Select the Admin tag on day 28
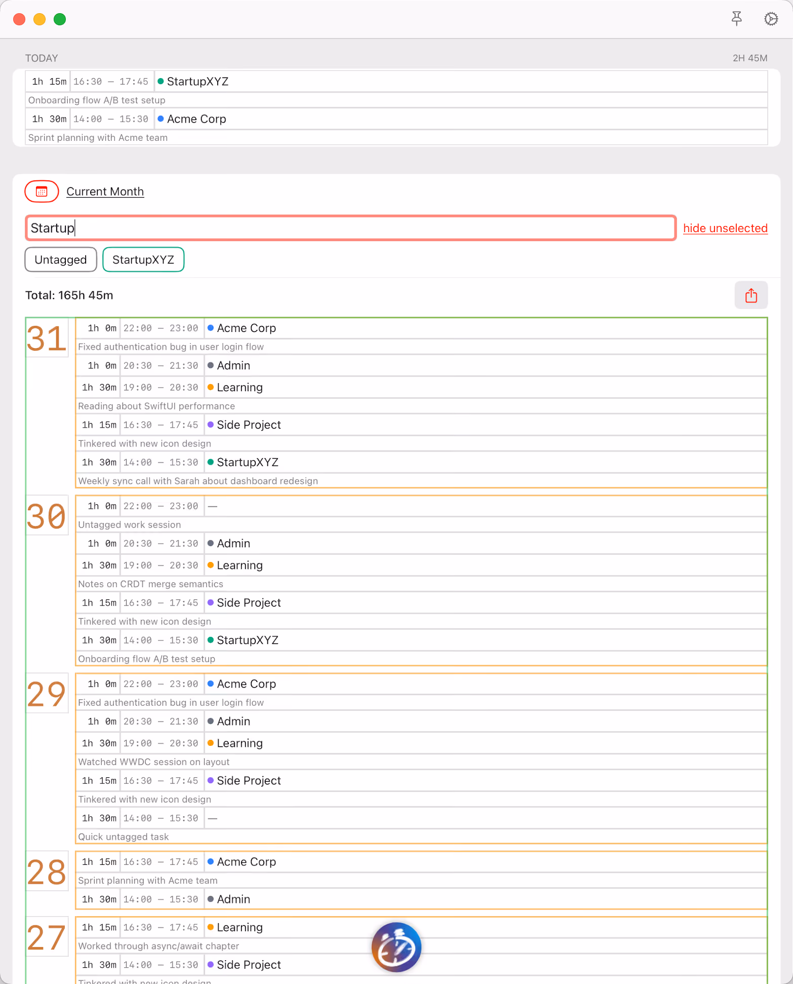 click(x=233, y=899)
